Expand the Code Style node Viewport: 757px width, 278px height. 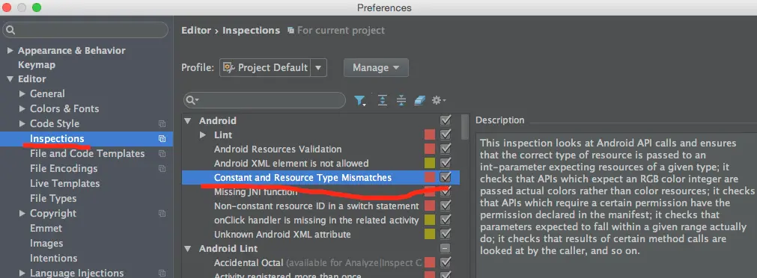22,124
